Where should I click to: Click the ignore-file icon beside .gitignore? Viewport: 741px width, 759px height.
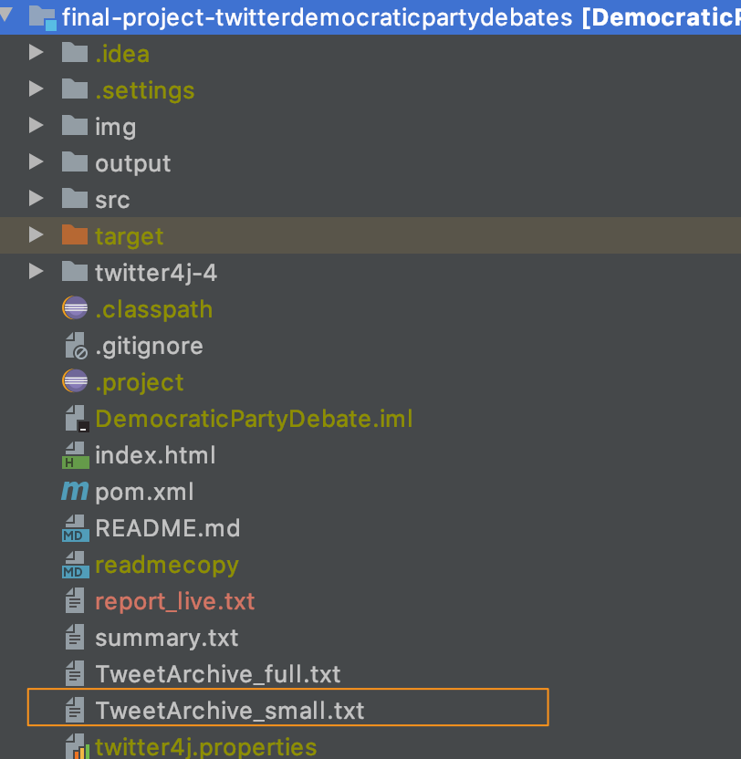click(76, 345)
